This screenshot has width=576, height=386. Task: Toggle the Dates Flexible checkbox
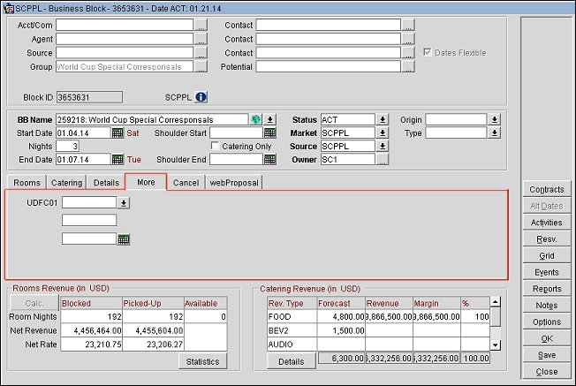(x=429, y=52)
